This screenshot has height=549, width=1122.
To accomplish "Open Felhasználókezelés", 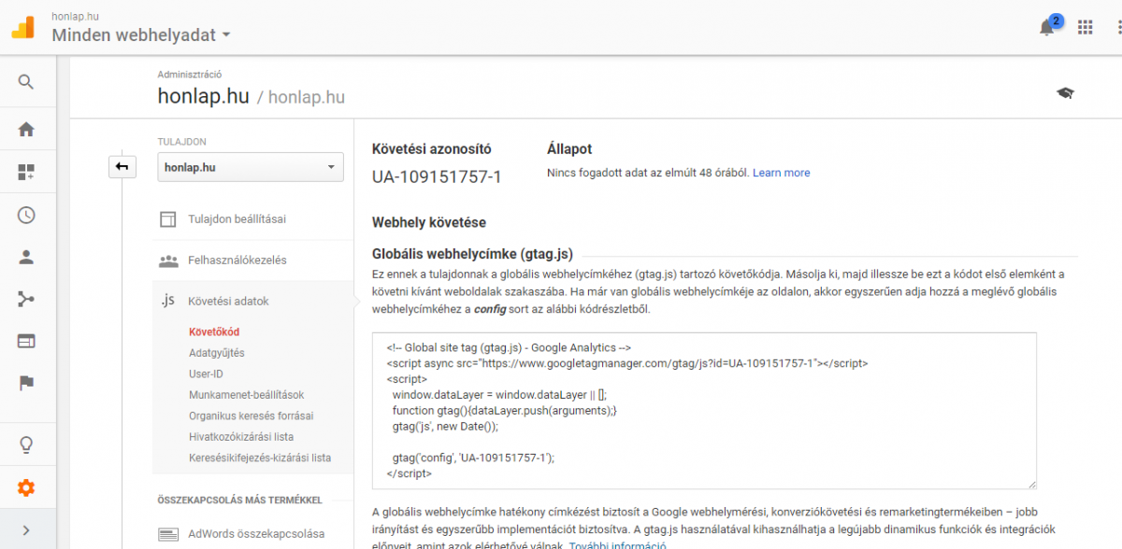I will pyautogui.click(x=237, y=260).
